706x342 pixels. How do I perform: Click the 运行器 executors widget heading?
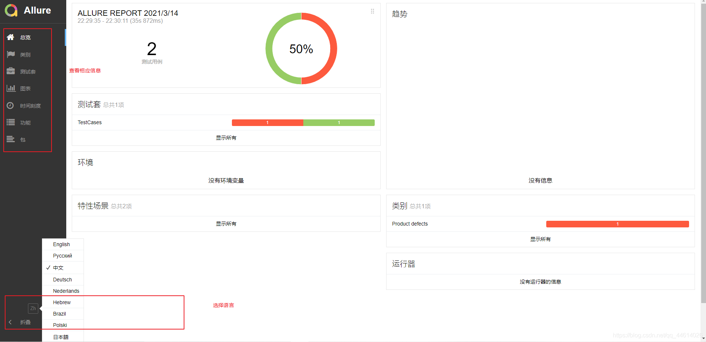point(403,264)
